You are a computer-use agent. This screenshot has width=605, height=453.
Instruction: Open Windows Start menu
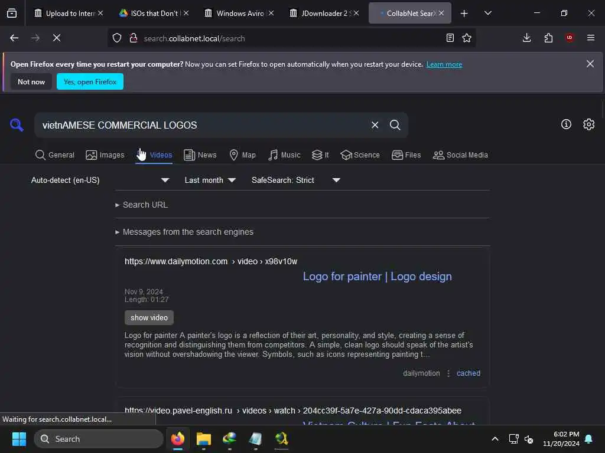pos(19,439)
